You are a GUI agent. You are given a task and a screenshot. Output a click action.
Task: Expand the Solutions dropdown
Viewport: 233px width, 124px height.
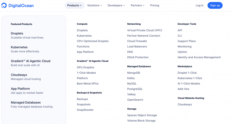pyautogui.click(x=94, y=5)
